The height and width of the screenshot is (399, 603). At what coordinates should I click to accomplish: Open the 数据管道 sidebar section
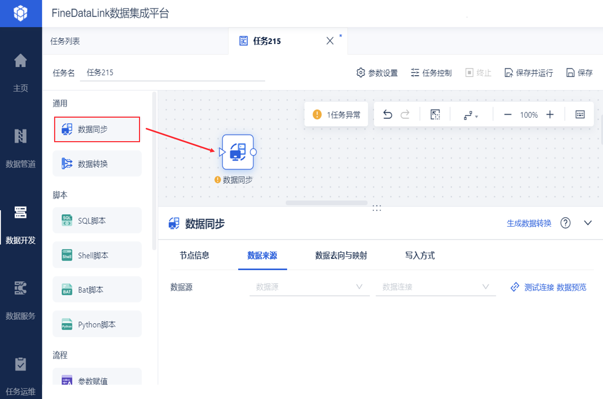[x=20, y=149]
